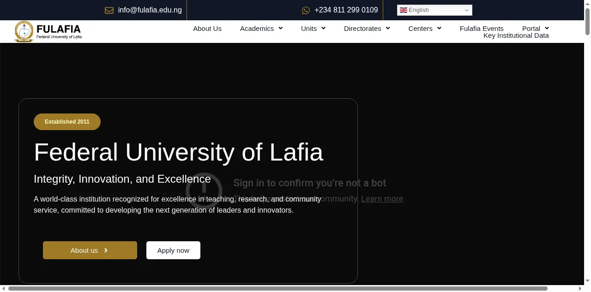Open the About Us menu item
This screenshot has width=591, height=292.
(x=207, y=29)
